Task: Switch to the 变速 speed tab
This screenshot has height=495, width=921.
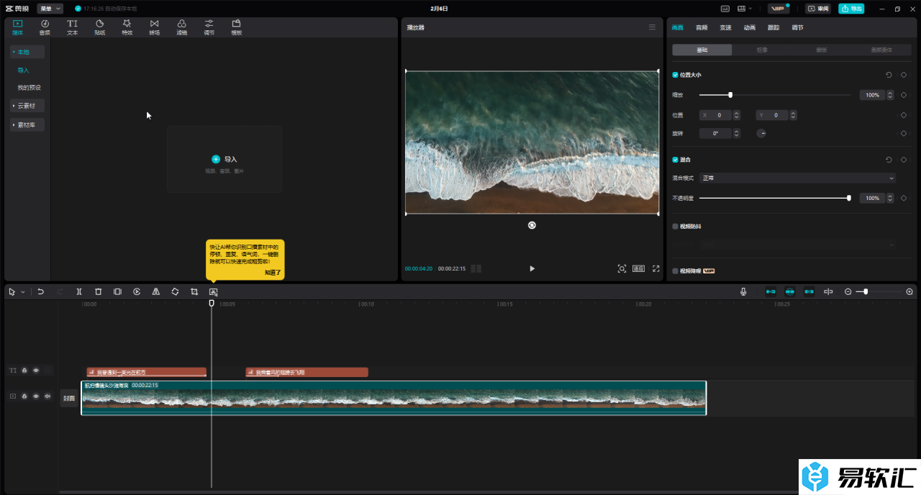Action: click(725, 27)
